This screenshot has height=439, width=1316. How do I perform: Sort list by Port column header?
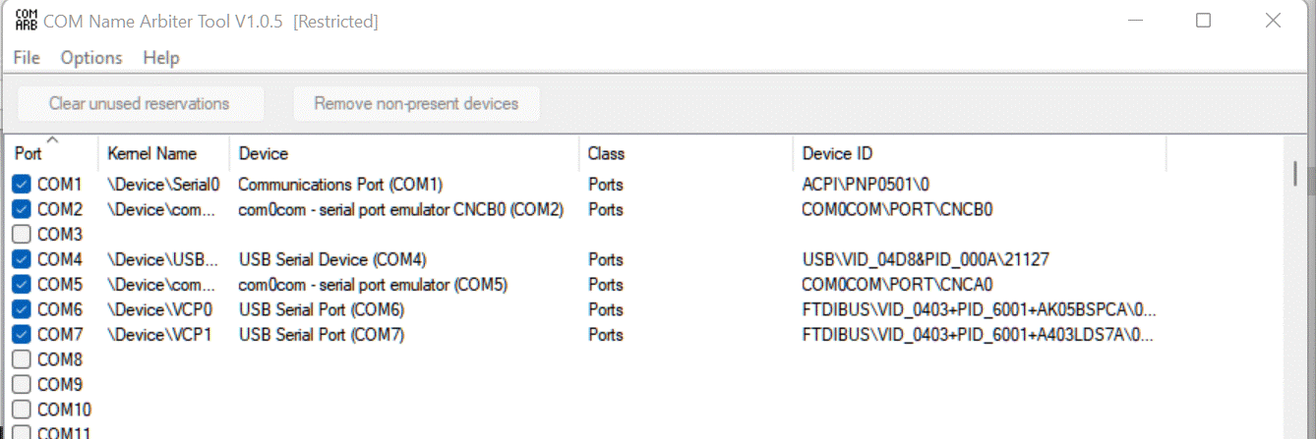(x=30, y=154)
